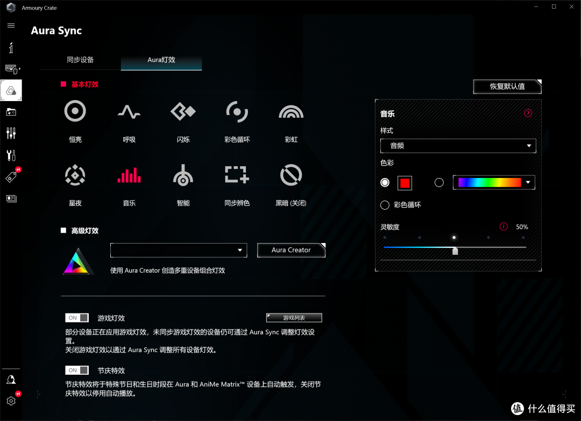Image resolution: width=581 pixels, height=421 pixels.
Task: Pick the 彩色循环 color cycle effect icon
Action: 237,111
